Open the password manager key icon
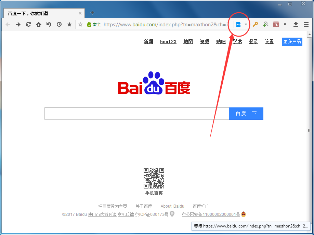314x235 pixels. [256, 24]
